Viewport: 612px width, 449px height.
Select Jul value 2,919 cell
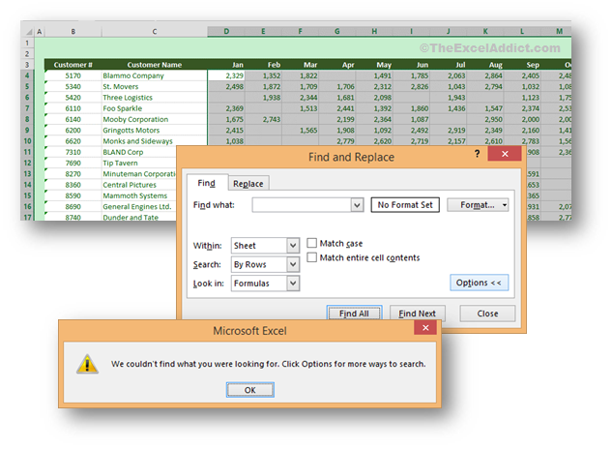448,130
